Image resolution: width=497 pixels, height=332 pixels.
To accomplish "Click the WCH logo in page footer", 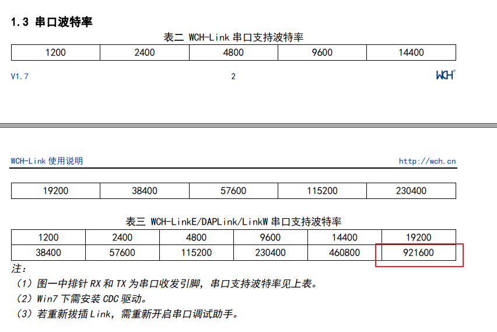I will point(445,75).
